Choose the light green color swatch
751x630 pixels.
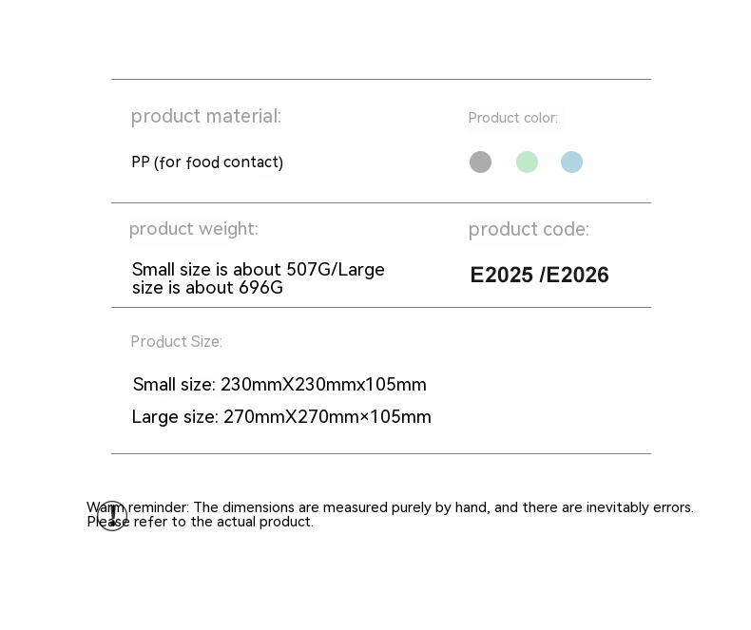coord(527,162)
